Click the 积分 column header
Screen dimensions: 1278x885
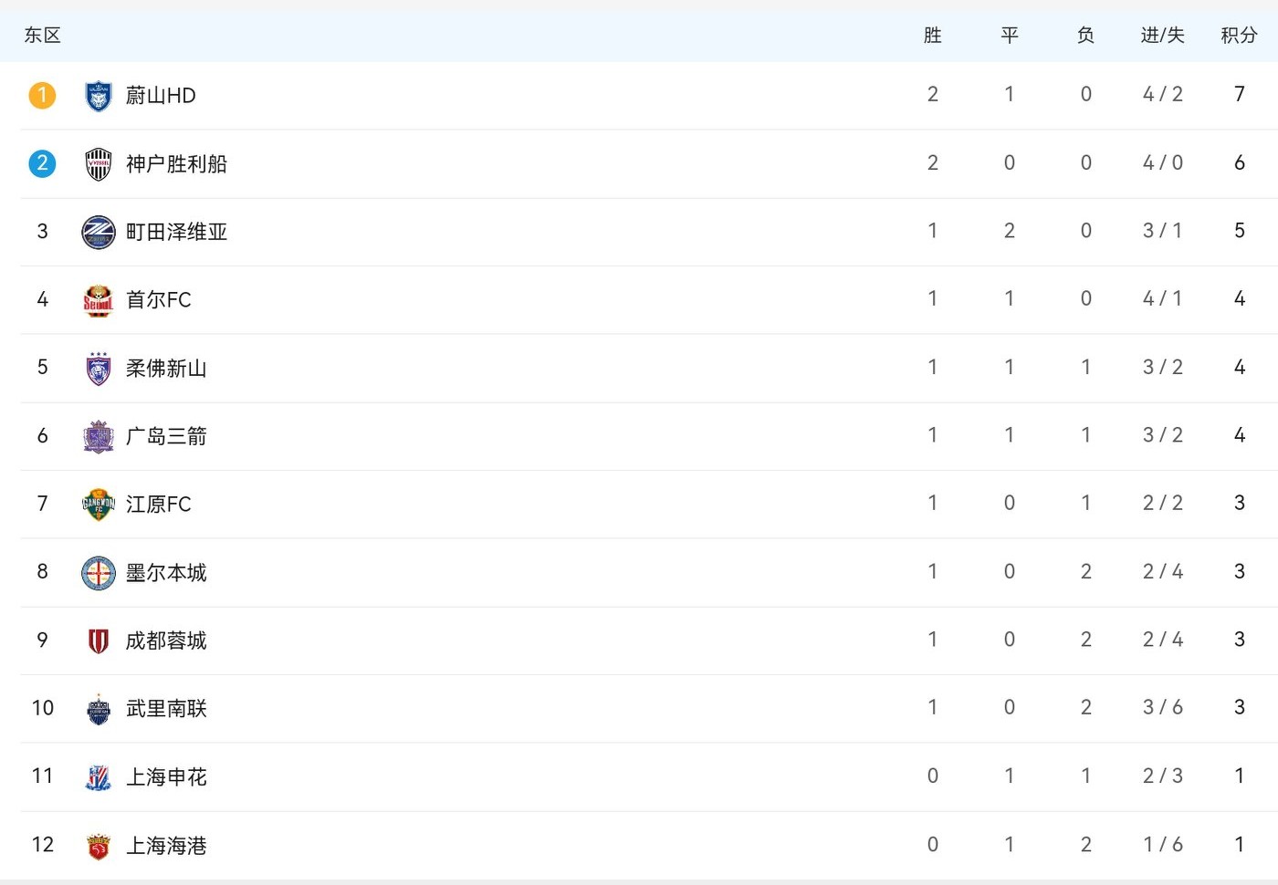[1239, 36]
